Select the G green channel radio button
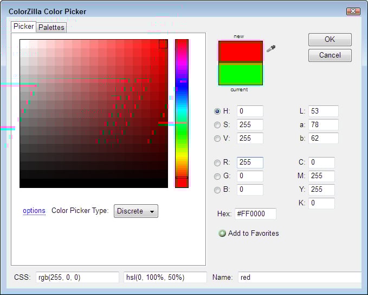Image resolution: width=368 pixels, height=295 pixels. [x=217, y=176]
